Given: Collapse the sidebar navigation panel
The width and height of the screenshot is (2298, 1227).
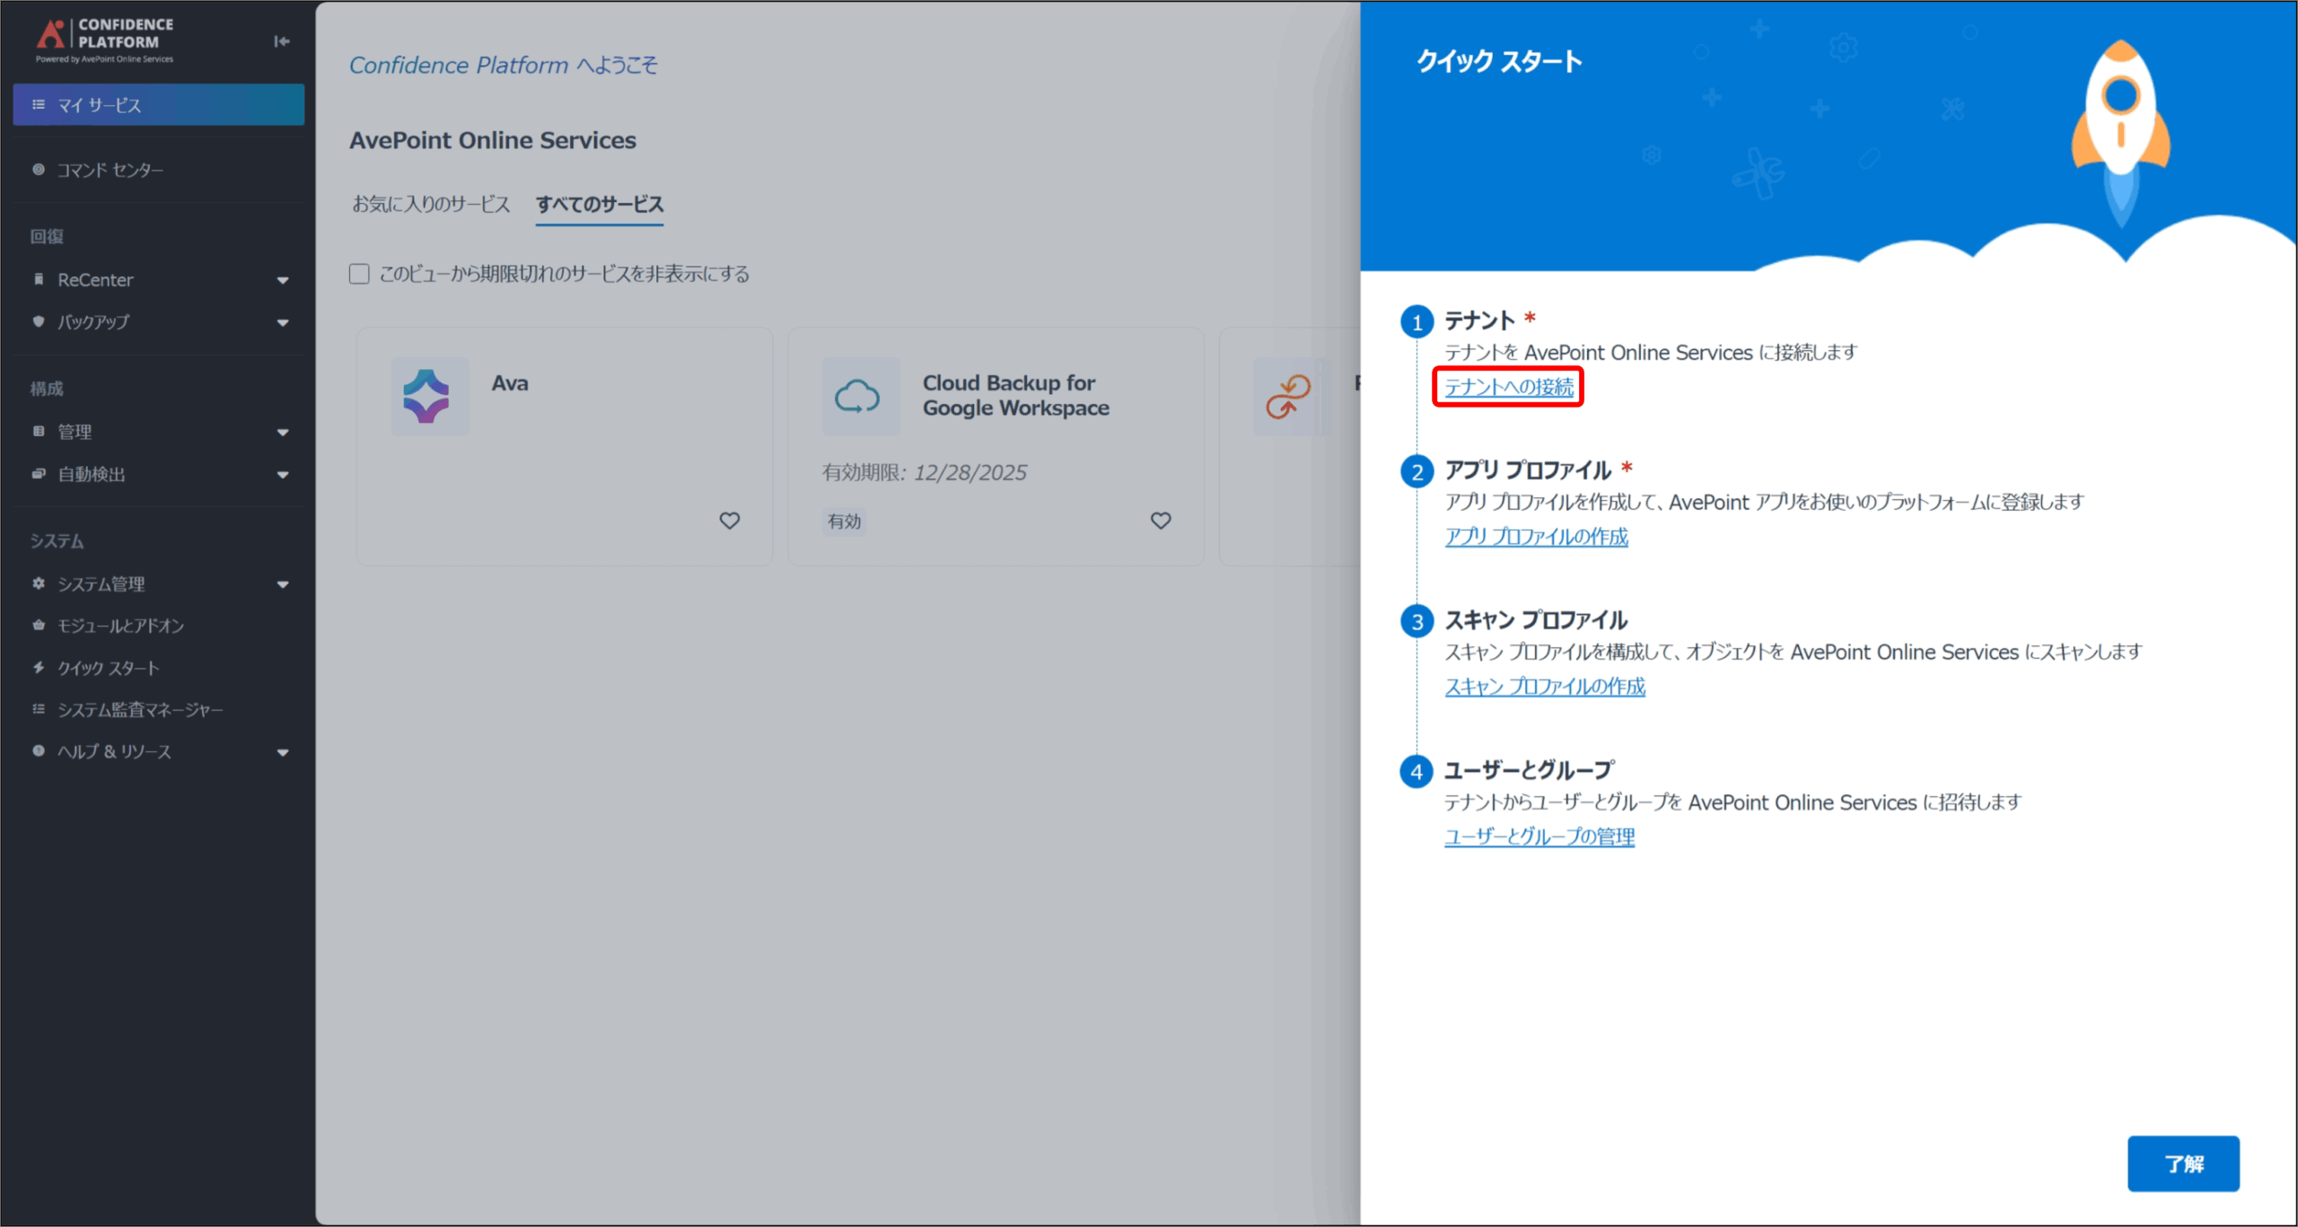Looking at the screenshot, I should click(x=282, y=41).
